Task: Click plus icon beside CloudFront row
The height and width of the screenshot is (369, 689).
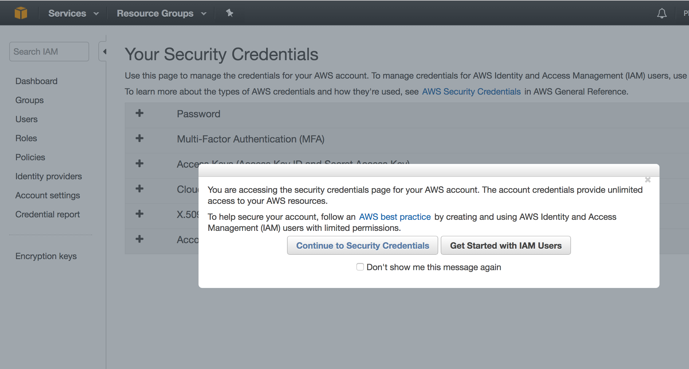Action: pyautogui.click(x=140, y=189)
